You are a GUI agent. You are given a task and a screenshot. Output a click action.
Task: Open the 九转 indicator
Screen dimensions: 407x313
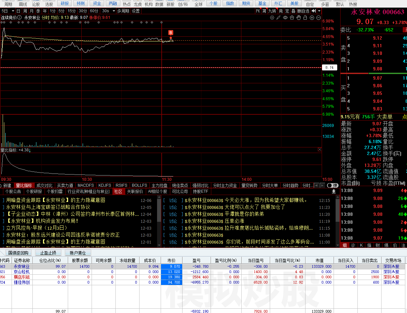(272, 11)
